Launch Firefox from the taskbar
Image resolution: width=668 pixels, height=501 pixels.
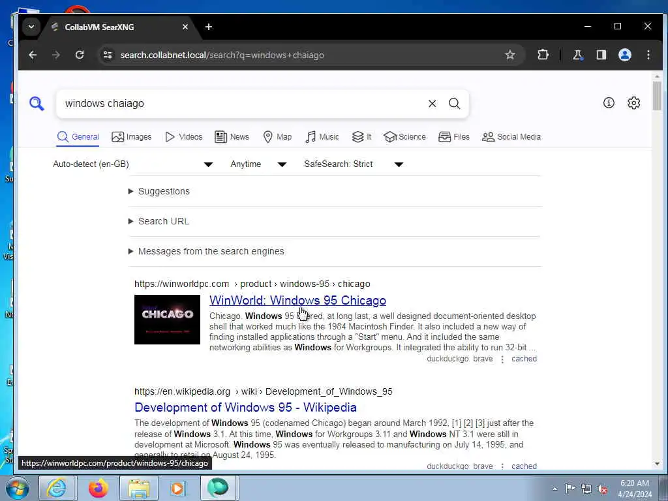point(99,488)
